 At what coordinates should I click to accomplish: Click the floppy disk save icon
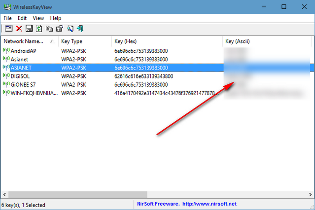pyautogui.click(x=29, y=29)
